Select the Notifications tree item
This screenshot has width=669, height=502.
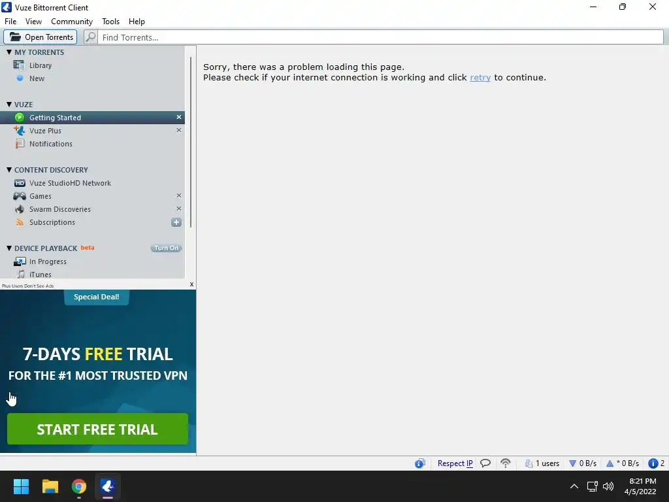coord(92,144)
